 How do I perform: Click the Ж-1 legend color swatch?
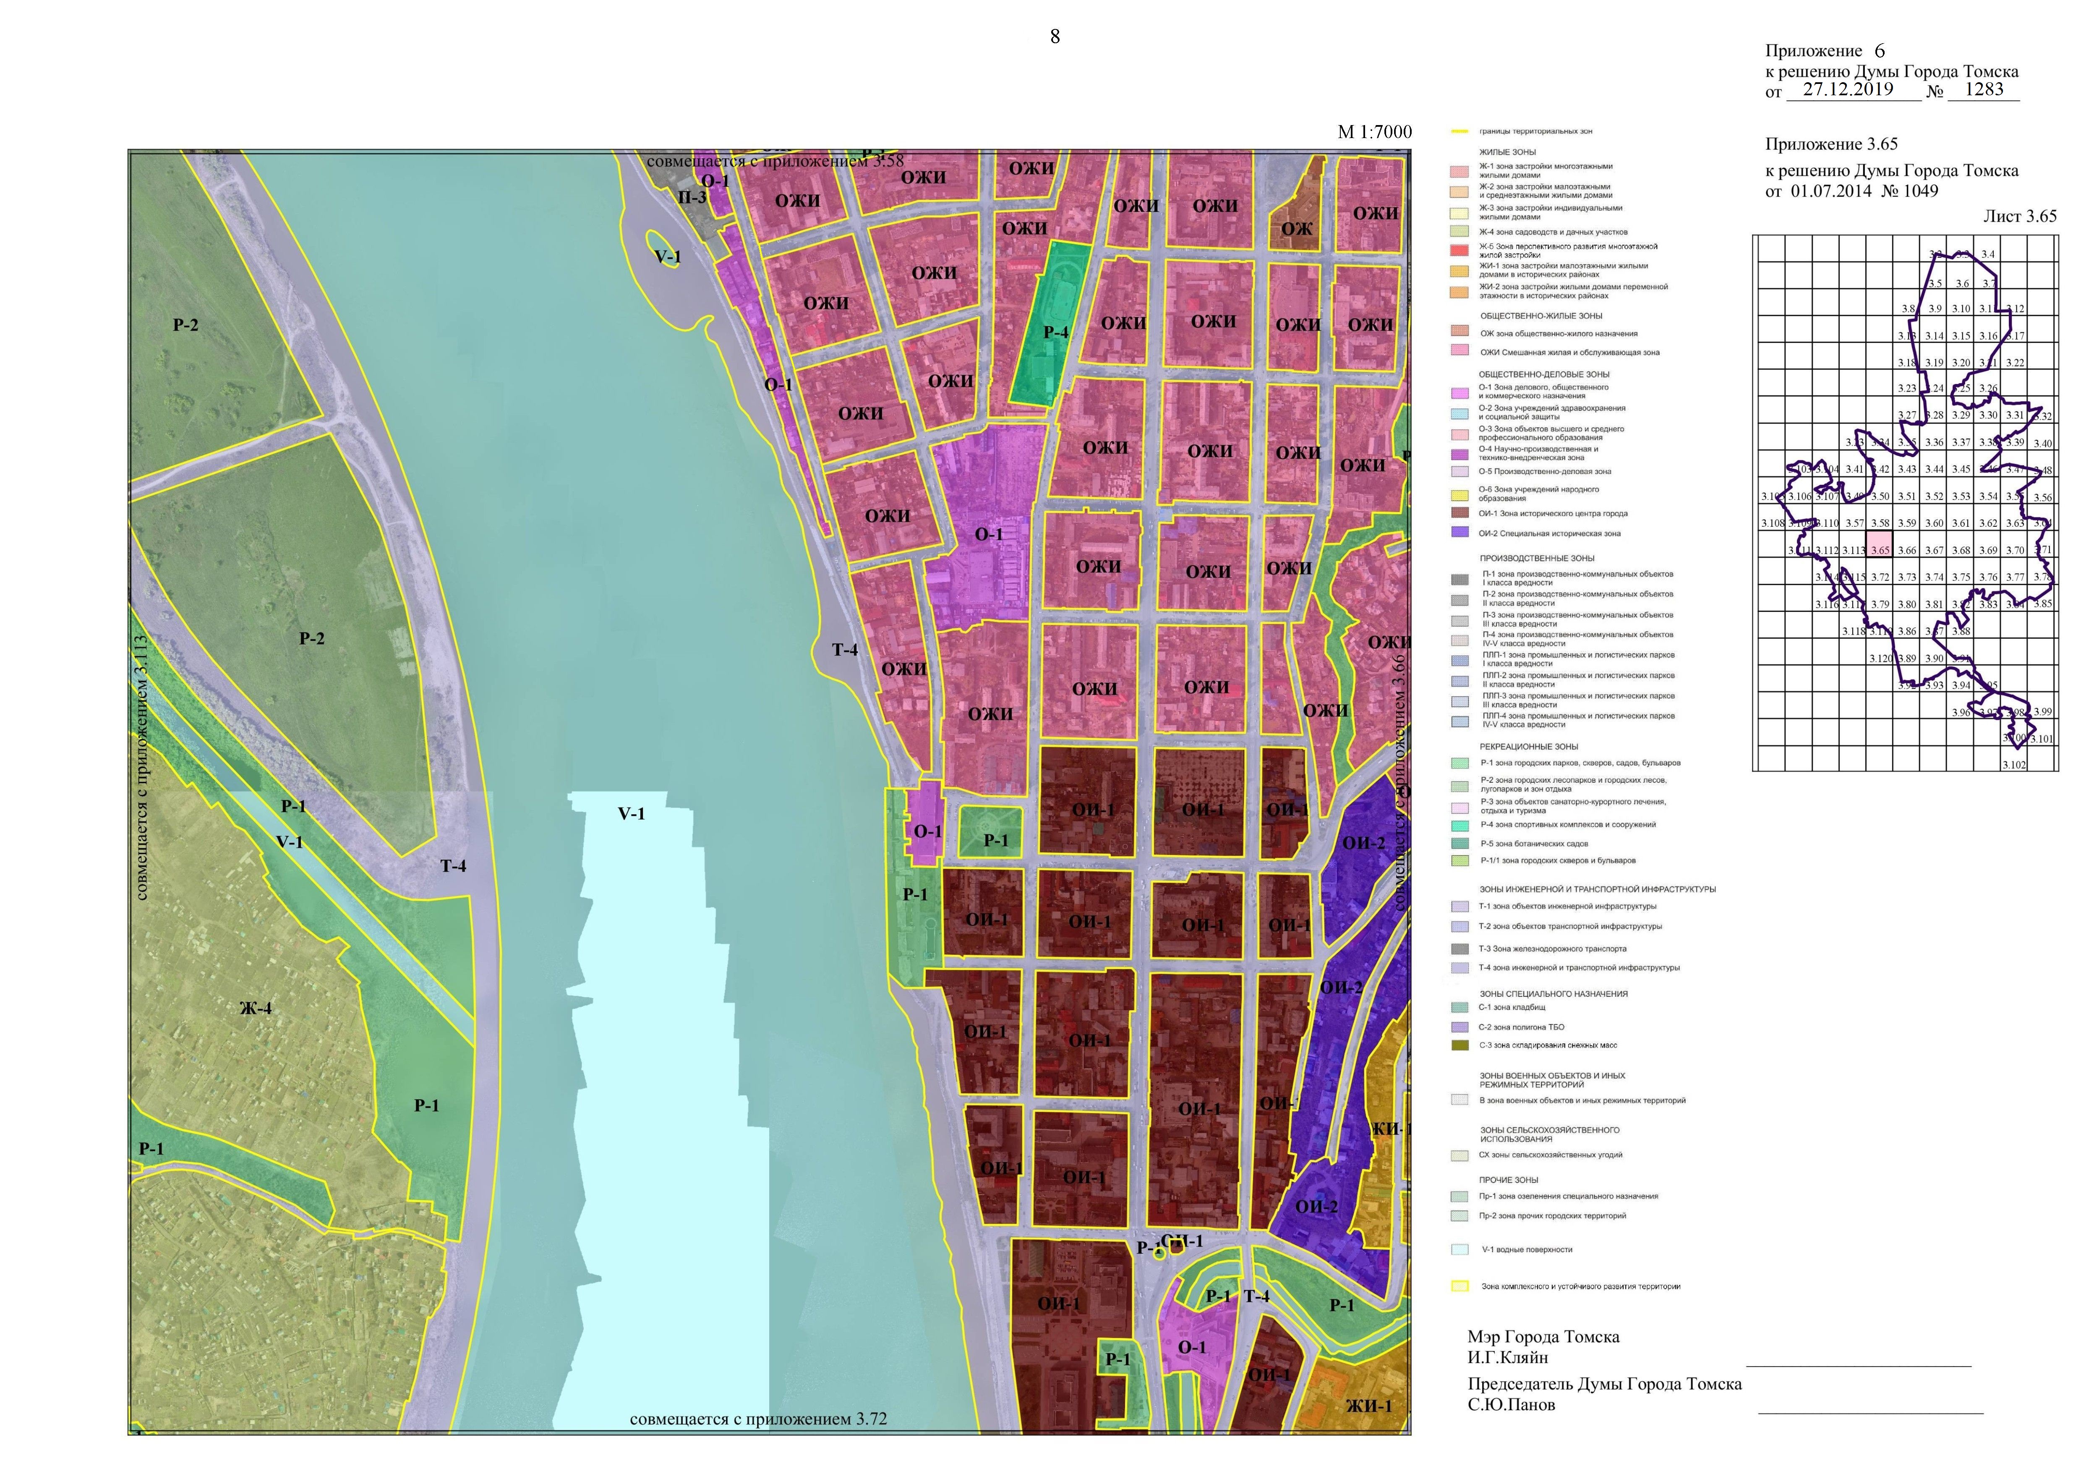click(x=1459, y=172)
